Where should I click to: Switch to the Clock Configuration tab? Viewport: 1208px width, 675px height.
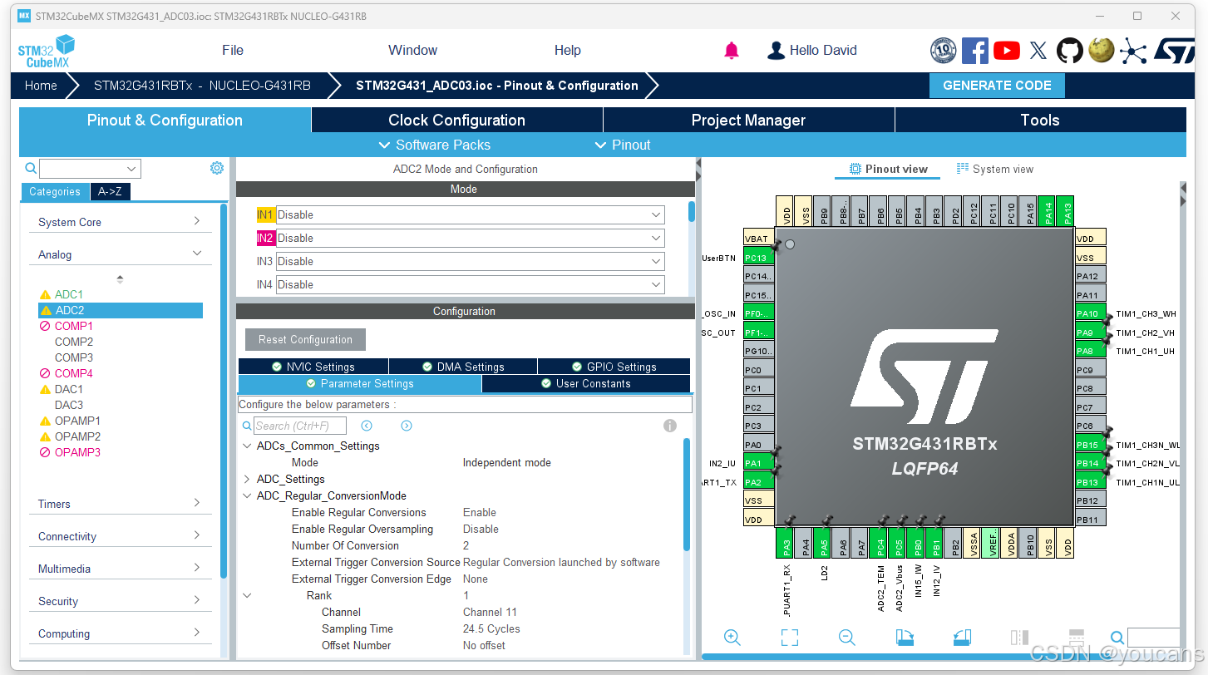point(457,120)
